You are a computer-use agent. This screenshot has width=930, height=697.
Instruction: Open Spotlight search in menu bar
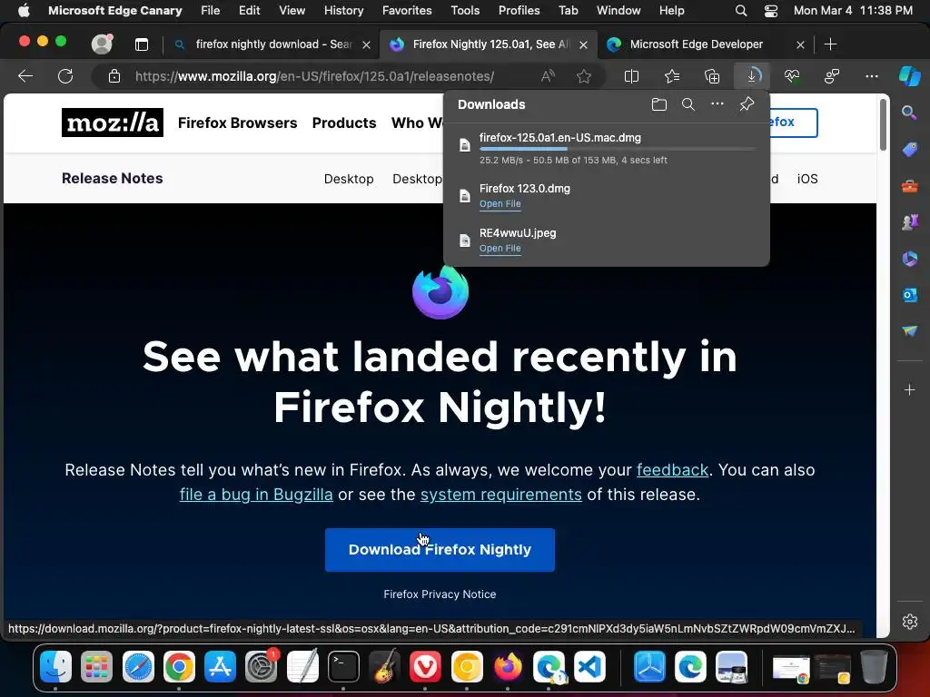click(x=741, y=11)
